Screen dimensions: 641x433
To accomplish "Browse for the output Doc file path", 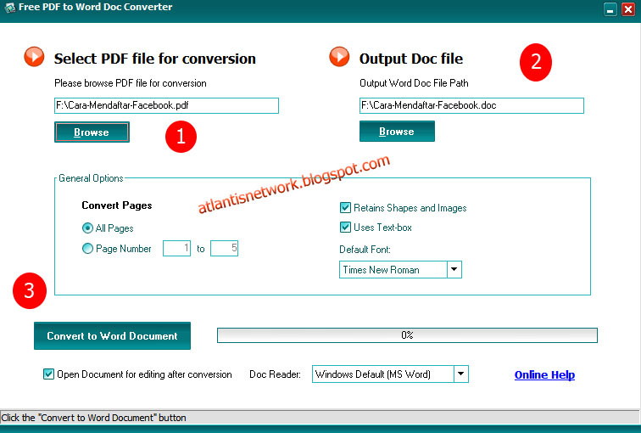I will click(397, 131).
